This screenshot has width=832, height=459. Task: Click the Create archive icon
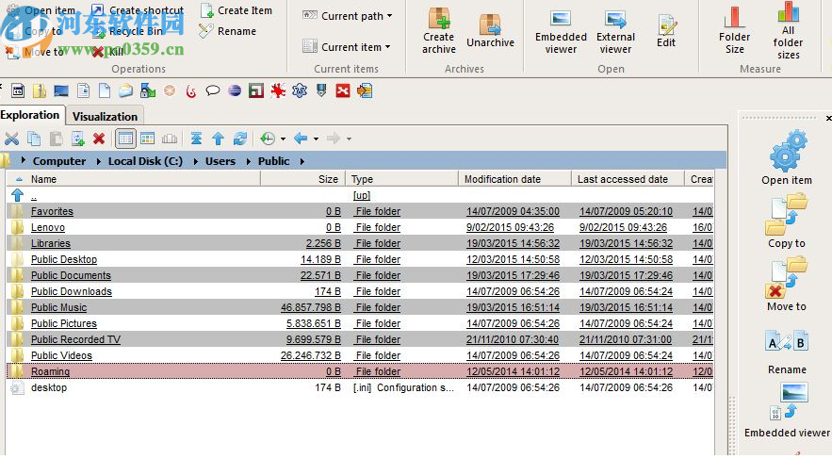[x=439, y=19]
